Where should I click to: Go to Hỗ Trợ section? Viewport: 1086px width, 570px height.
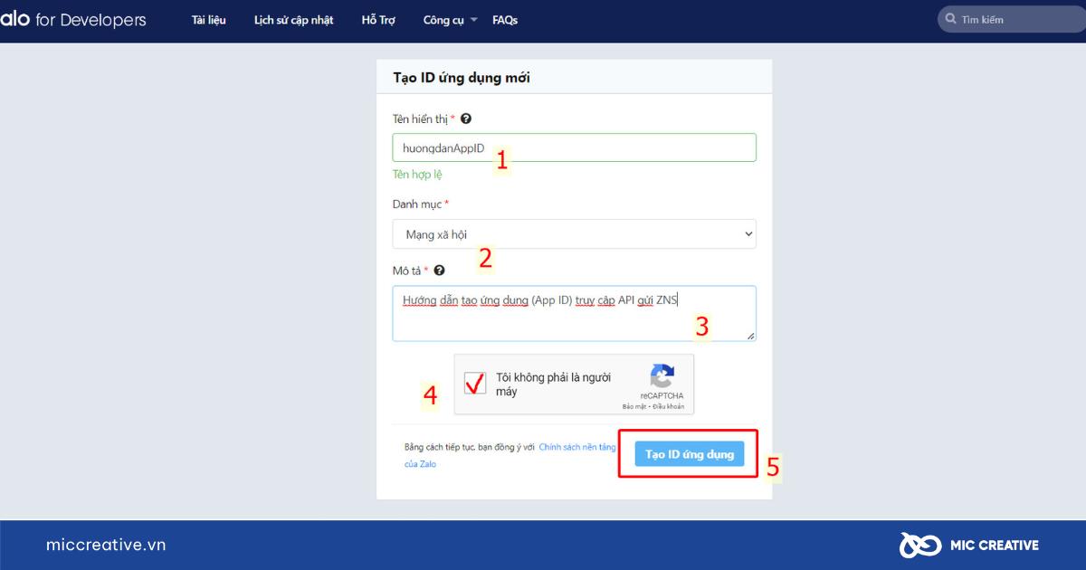[x=378, y=20]
